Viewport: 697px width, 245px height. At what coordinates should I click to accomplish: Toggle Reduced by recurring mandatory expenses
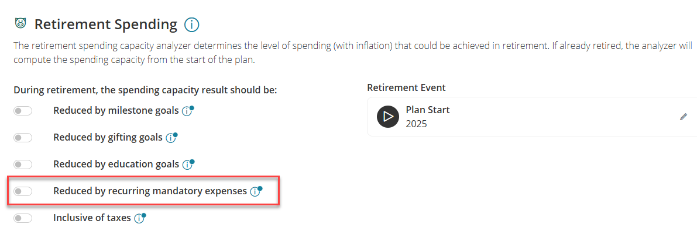(x=23, y=191)
